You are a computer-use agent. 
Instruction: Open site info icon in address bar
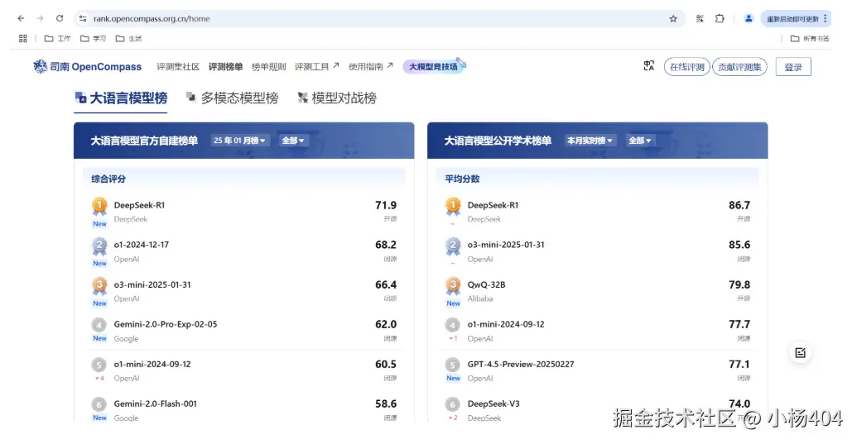point(83,18)
